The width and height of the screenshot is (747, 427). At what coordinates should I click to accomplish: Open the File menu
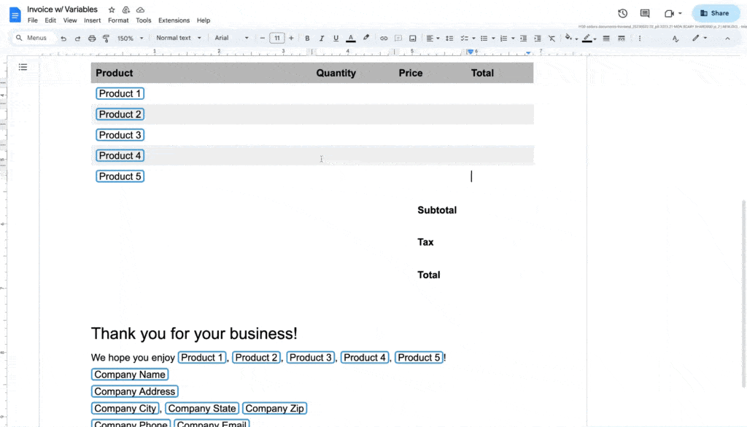click(32, 20)
